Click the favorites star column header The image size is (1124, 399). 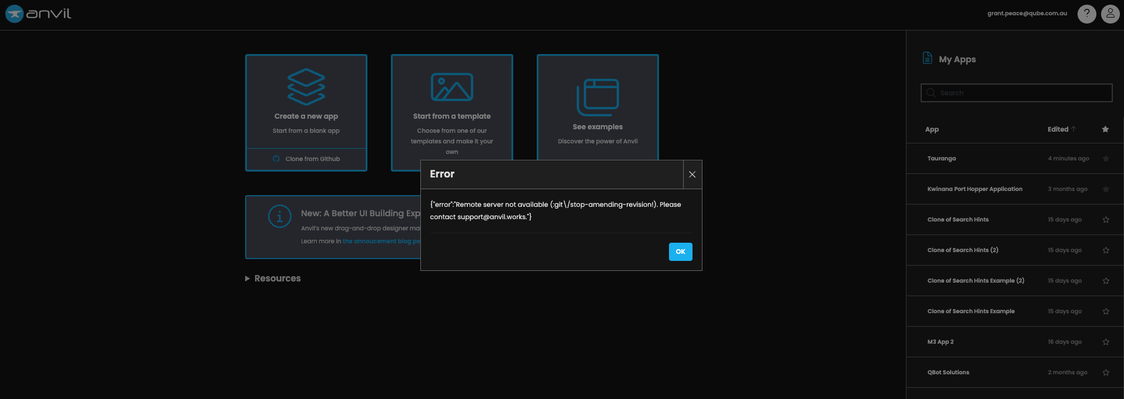(1105, 129)
